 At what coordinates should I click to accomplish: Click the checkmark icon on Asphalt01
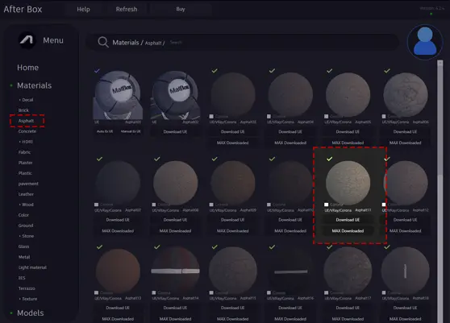97,70
